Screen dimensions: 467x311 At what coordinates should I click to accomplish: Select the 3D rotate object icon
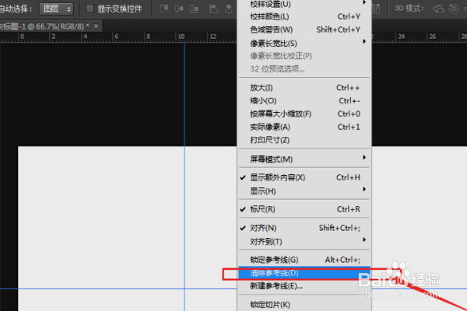[x=438, y=9]
